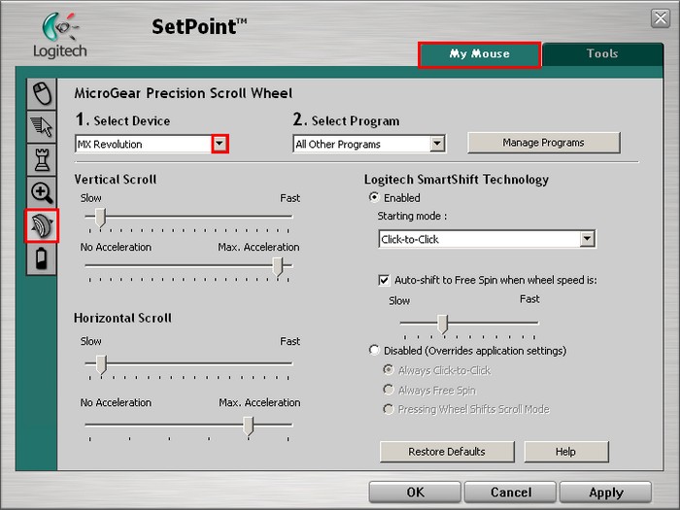
Task: Choose Pressing Wheel Shifts Scroll Mode option
Action: pyautogui.click(x=389, y=409)
